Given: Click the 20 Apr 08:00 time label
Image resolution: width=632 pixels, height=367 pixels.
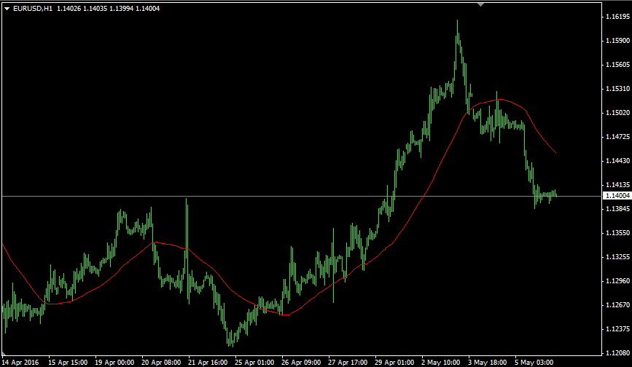Looking at the screenshot, I should tap(161, 362).
